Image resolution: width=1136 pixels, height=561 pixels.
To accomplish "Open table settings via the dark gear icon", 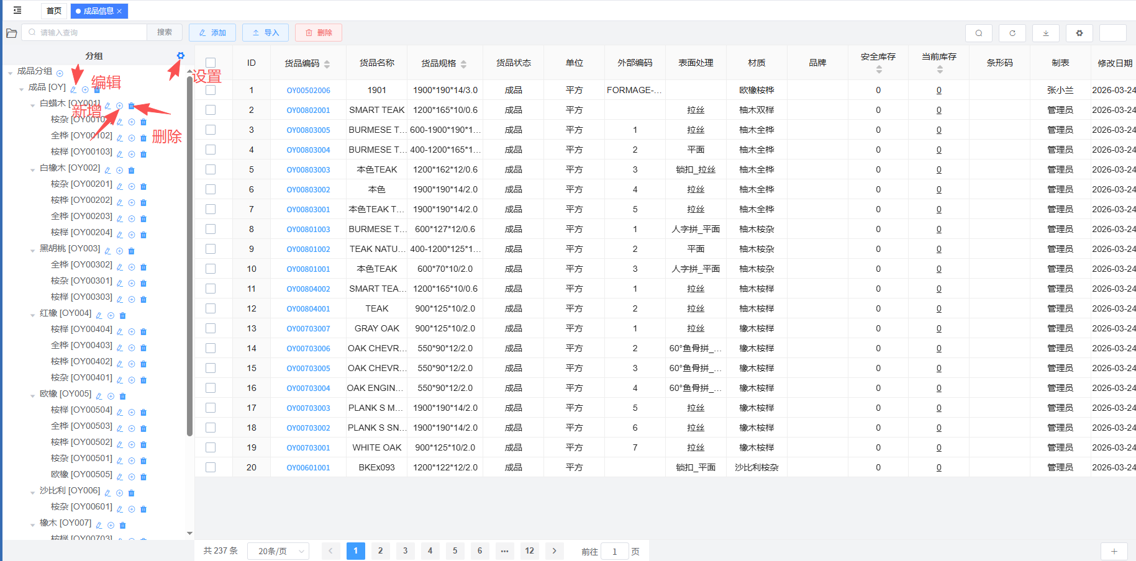I will click(x=1079, y=33).
